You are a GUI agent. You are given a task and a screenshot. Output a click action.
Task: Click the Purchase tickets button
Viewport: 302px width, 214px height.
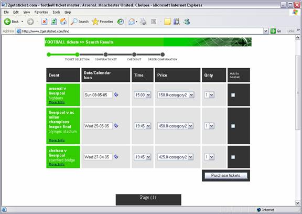[x=226, y=176]
